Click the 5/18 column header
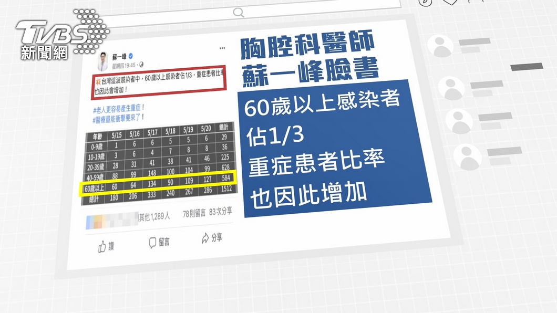 (x=170, y=131)
